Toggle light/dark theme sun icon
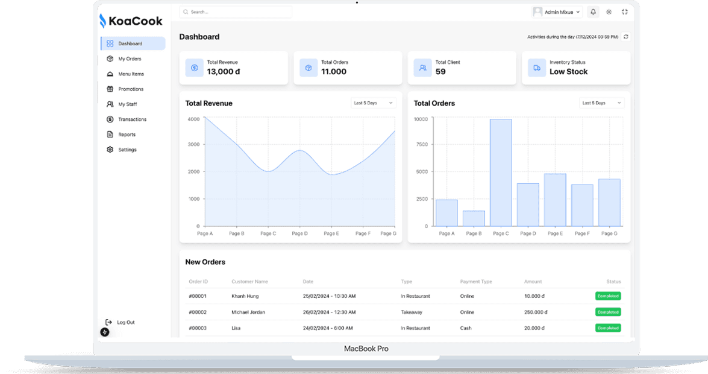This screenshot has height=374, width=708. pyautogui.click(x=609, y=12)
